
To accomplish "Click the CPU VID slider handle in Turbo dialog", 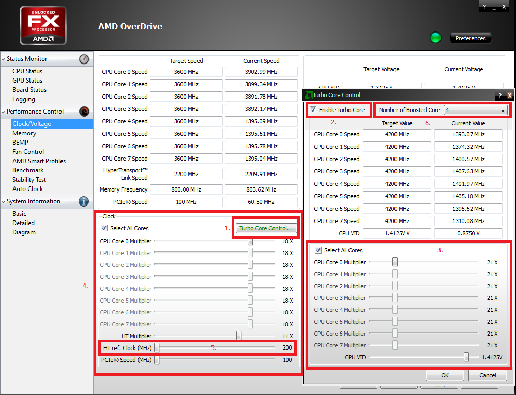I will coord(466,357).
